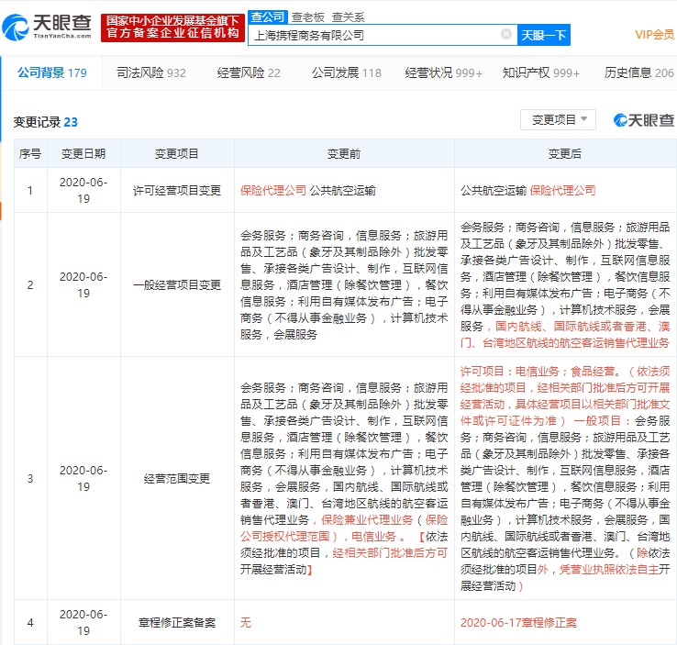Select the 司法风险 932 tab

pyautogui.click(x=151, y=72)
